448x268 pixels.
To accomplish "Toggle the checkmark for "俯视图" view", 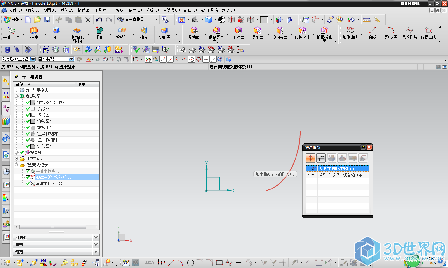I will (x=28, y=103).
